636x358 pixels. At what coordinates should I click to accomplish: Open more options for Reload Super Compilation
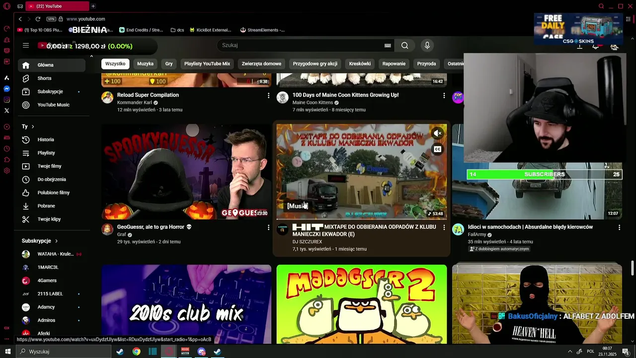(x=268, y=95)
